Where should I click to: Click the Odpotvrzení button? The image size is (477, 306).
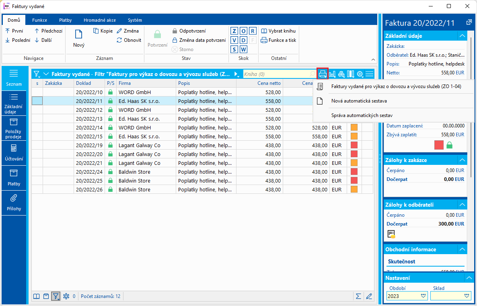[189, 31]
